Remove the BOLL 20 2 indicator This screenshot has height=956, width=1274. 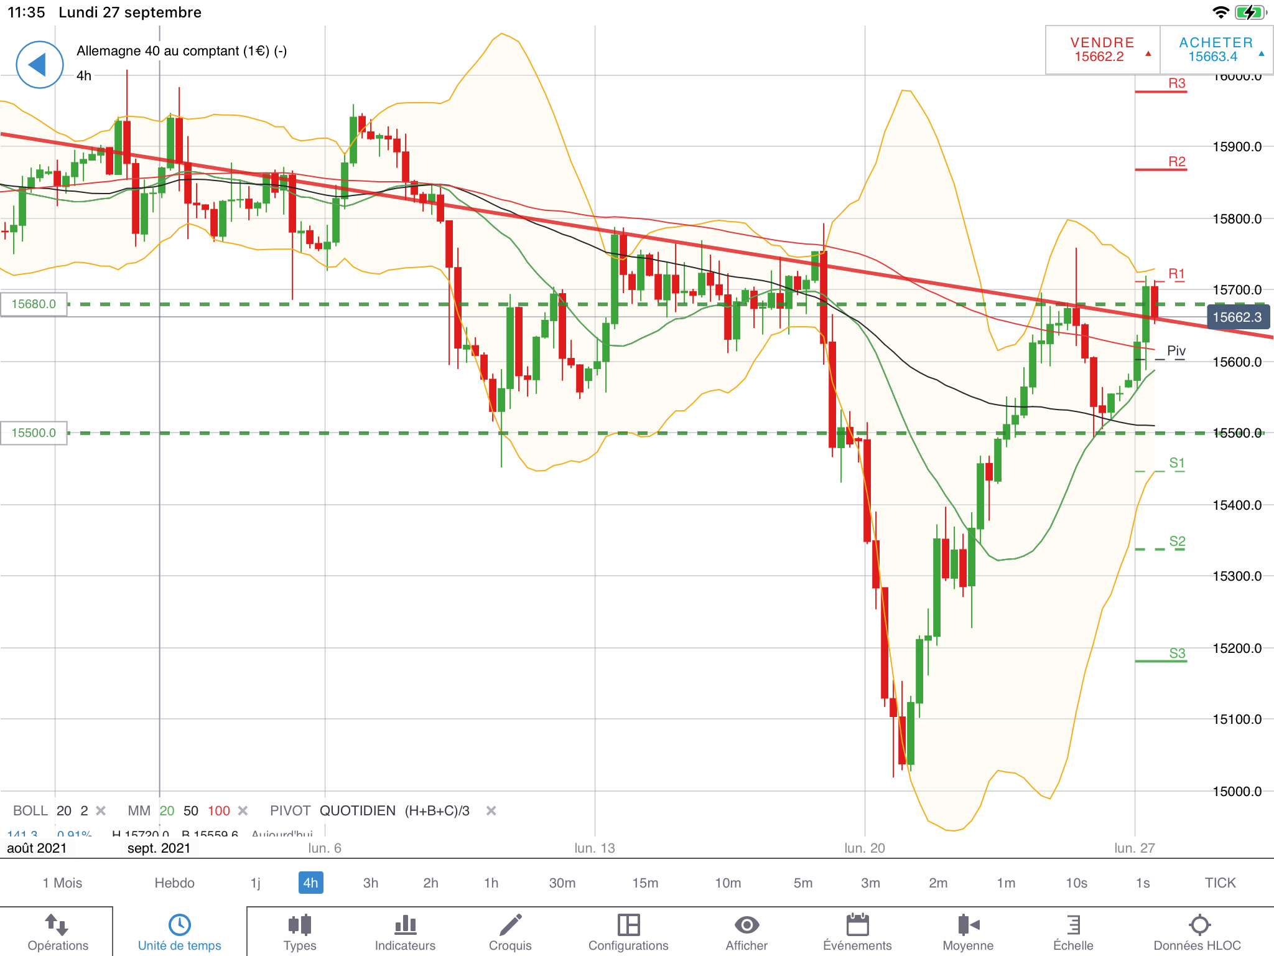(101, 810)
